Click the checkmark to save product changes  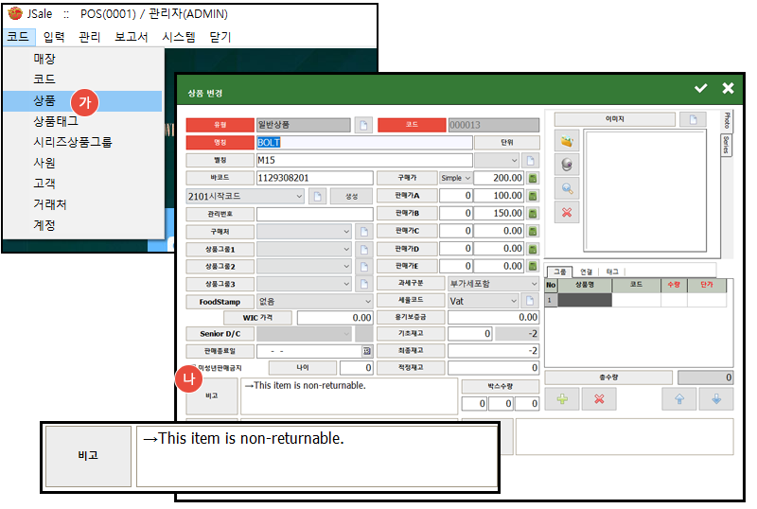pos(700,88)
